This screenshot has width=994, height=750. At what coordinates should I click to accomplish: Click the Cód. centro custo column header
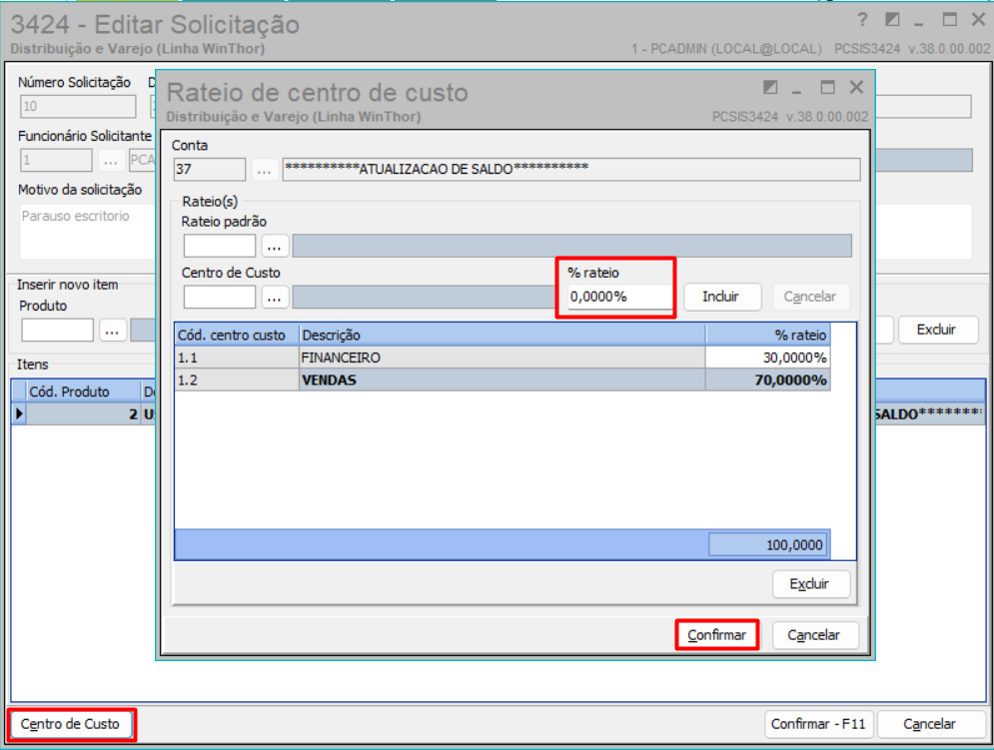coord(237,335)
